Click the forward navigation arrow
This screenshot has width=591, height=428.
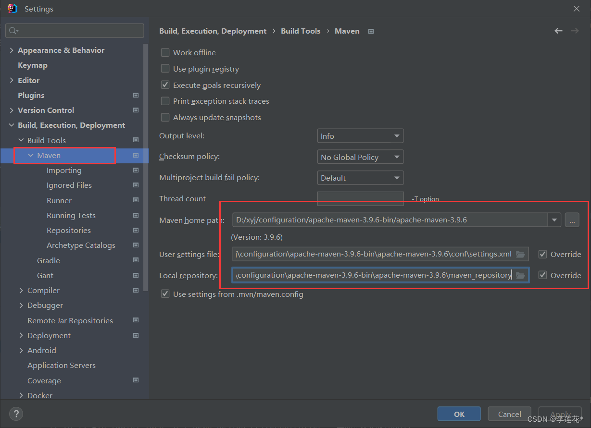point(575,31)
